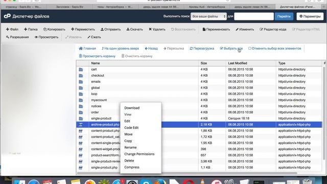Choose Delete in the context menu
This screenshot has height=184, width=327.
pyautogui.click(x=129, y=160)
